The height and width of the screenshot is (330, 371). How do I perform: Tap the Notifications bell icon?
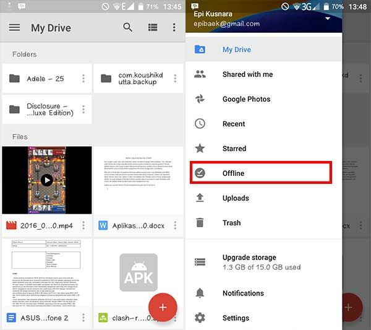(200, 293)
